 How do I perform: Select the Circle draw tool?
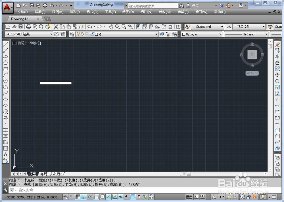coord(6,81)
